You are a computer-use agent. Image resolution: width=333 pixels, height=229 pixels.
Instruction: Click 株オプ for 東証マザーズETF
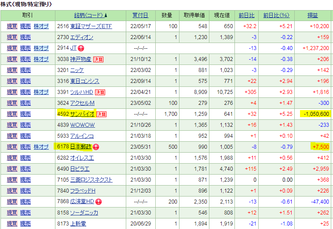point(41,26)
